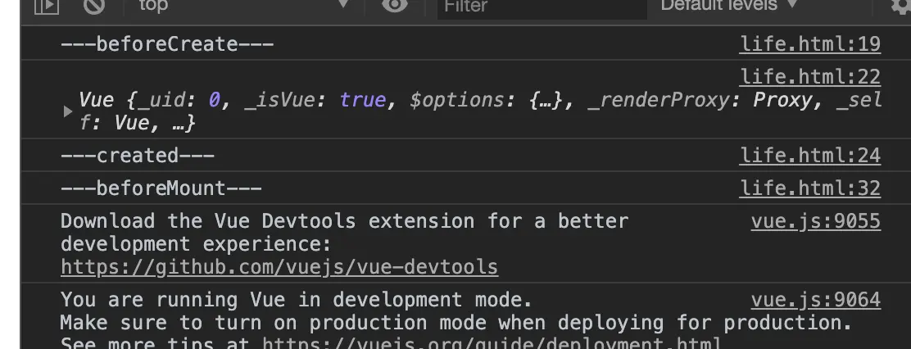Toggle the live expression eye icon
The image size is (911, 349).
click(x=395, y=5)
